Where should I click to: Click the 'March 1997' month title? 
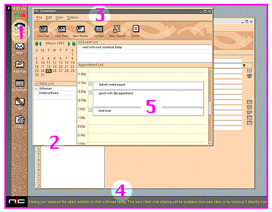pos(55,43)
